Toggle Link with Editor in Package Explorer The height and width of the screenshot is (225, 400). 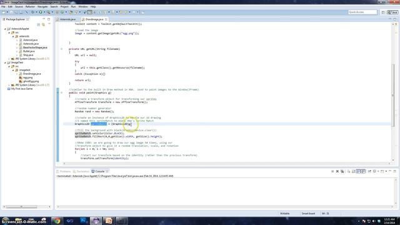(x=43, y=24)
